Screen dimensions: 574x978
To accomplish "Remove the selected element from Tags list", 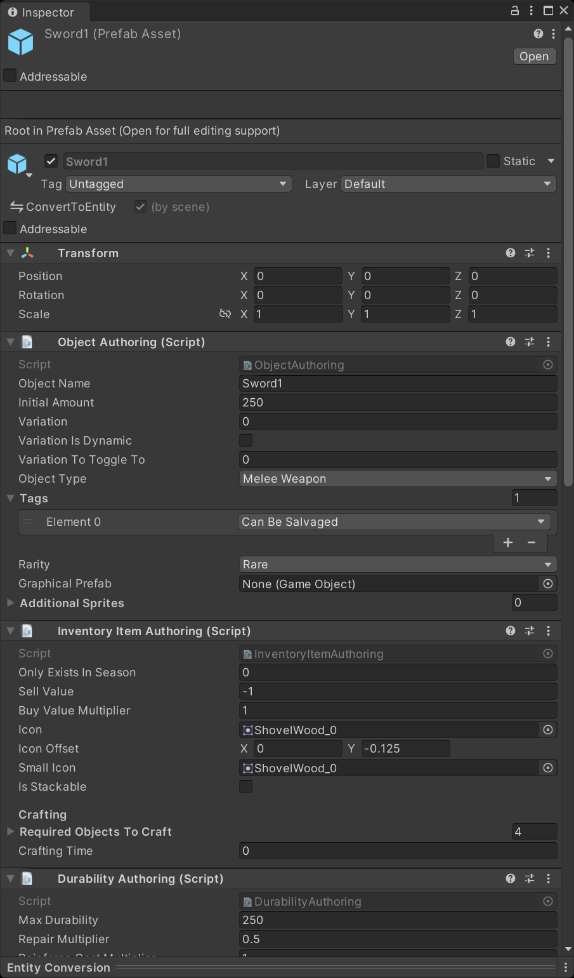I will tap(532, 542).
